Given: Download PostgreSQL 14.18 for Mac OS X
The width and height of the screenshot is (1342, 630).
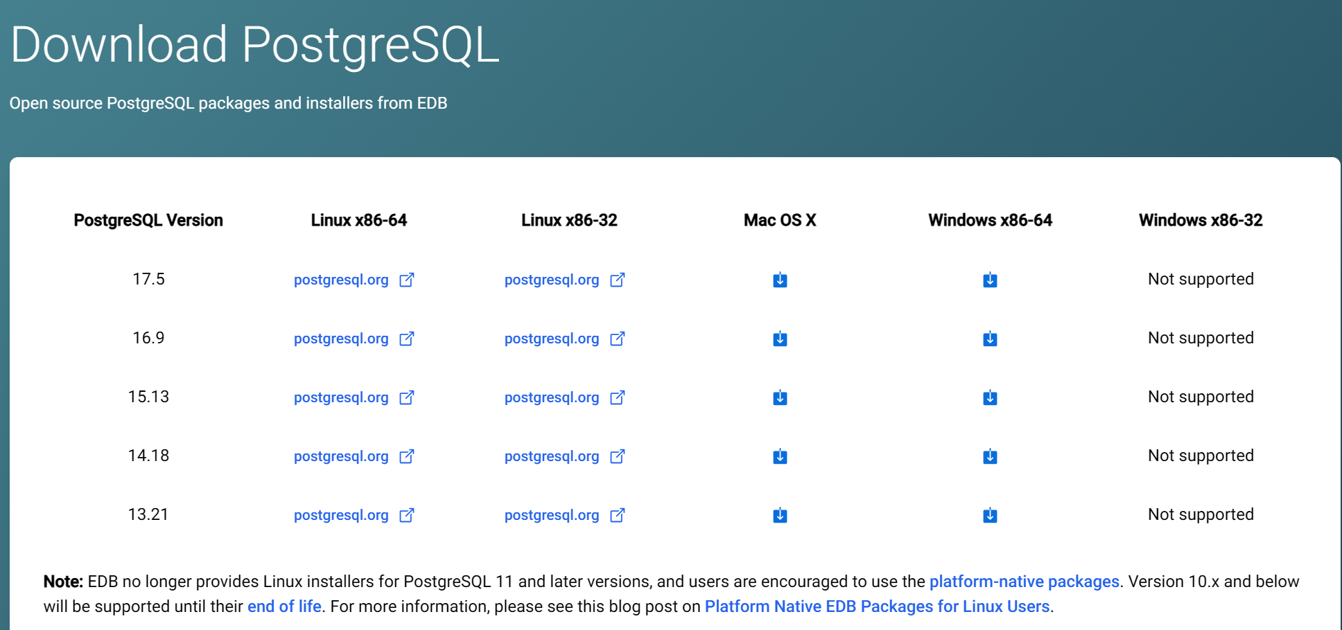Looking at the screenshot, I should coord(780,456).
